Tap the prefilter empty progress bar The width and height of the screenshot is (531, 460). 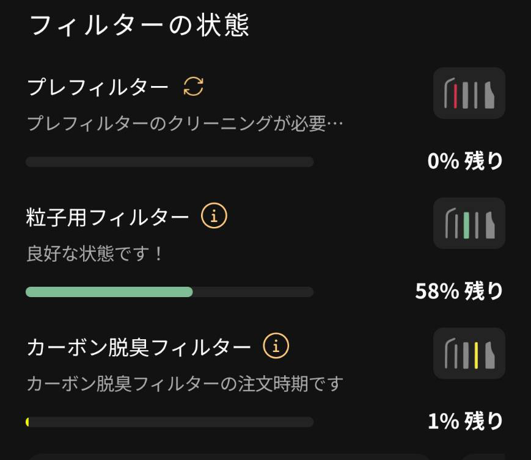pyautogui.click(x=169, y=162)
